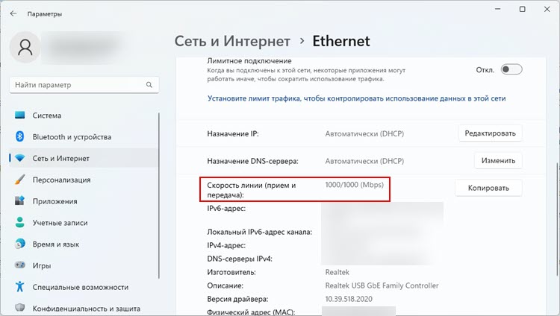Open the Приложения sidebar icon

[19, 201]
